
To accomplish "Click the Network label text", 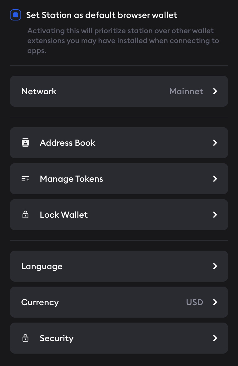I will pos(39,91).
